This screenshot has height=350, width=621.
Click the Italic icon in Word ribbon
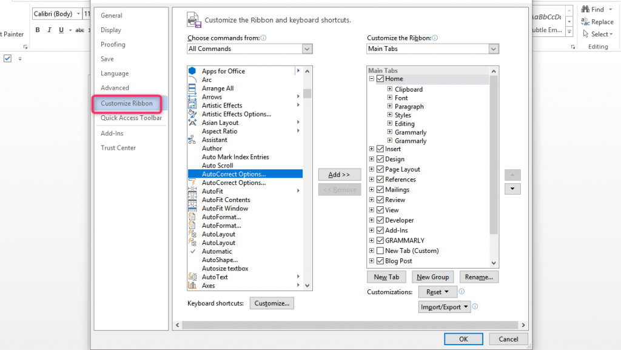coord(50,30)
